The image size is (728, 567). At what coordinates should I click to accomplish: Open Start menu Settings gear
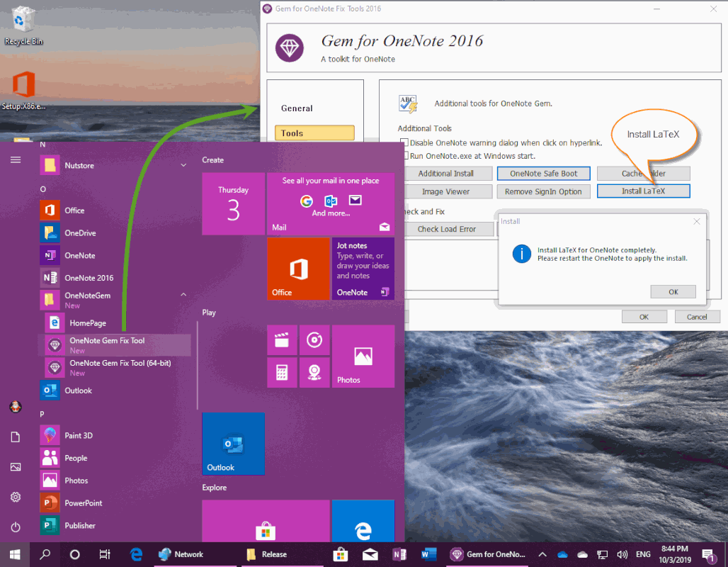(x=16, y=498)
